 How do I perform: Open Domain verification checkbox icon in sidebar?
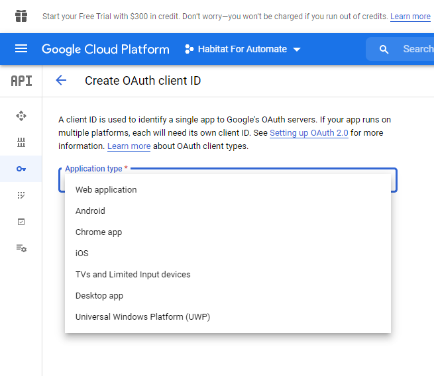point(21,222)
